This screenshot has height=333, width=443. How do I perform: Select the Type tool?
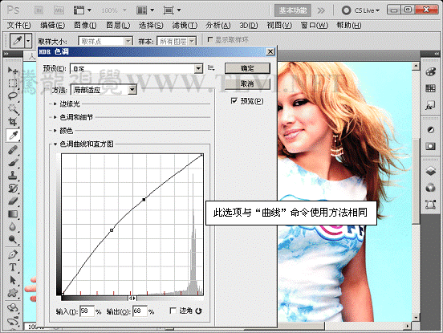point(12,267)
